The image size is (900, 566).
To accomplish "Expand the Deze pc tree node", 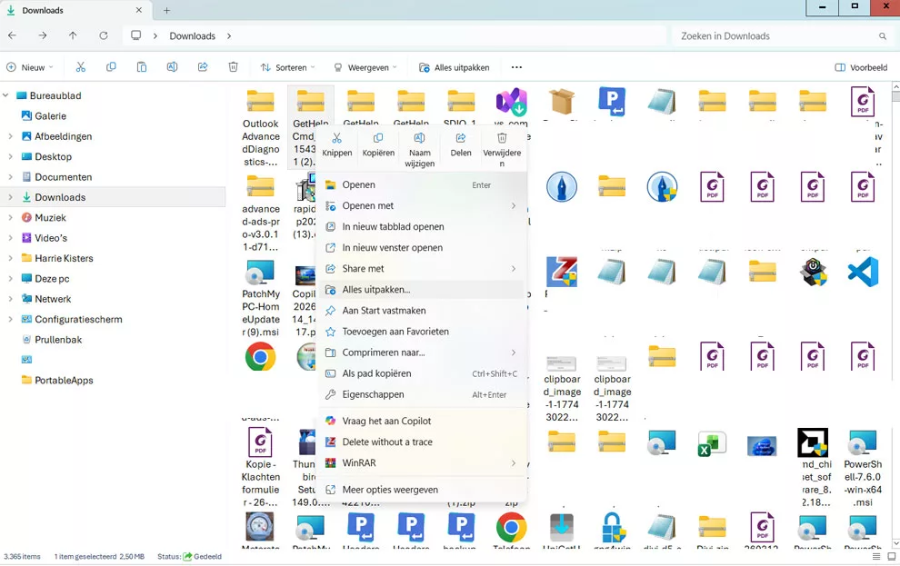I will pyautogui.click(x=10, y=279).
